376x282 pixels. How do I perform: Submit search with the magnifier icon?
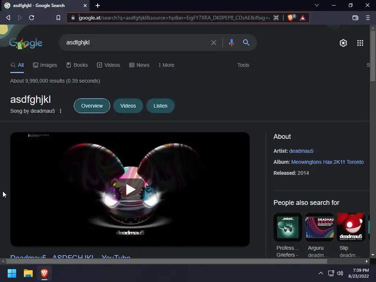tap(246, 43)
